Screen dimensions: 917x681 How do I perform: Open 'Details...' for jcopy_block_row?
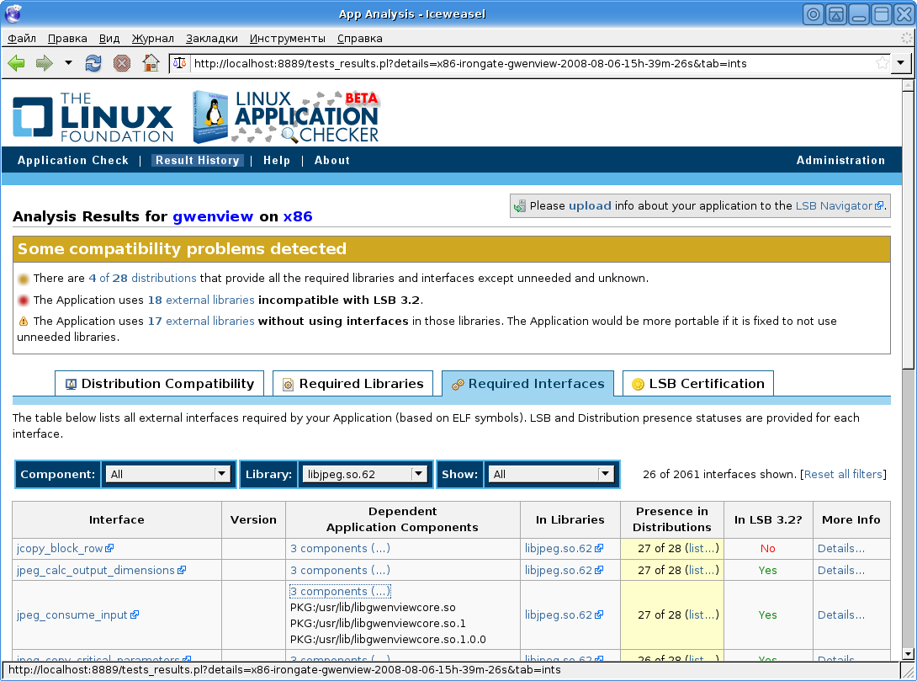(841, 549)
